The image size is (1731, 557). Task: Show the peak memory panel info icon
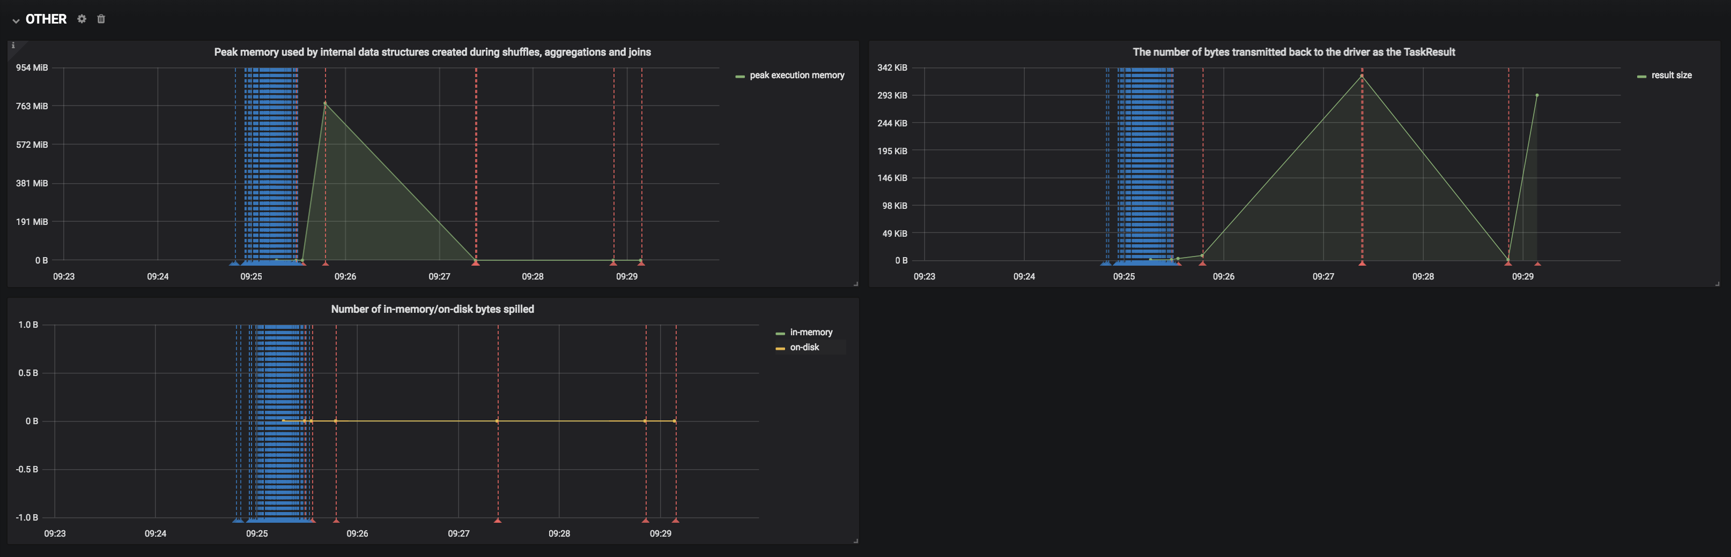pos(13,46)
